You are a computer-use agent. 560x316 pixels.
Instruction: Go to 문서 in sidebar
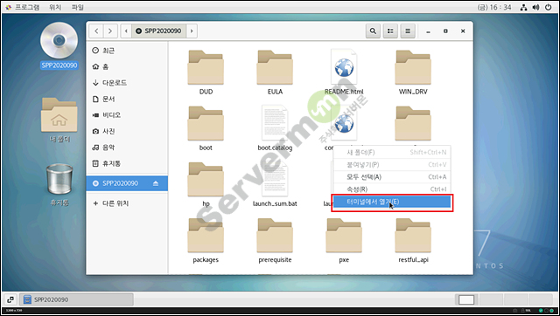tap(127, 99)
